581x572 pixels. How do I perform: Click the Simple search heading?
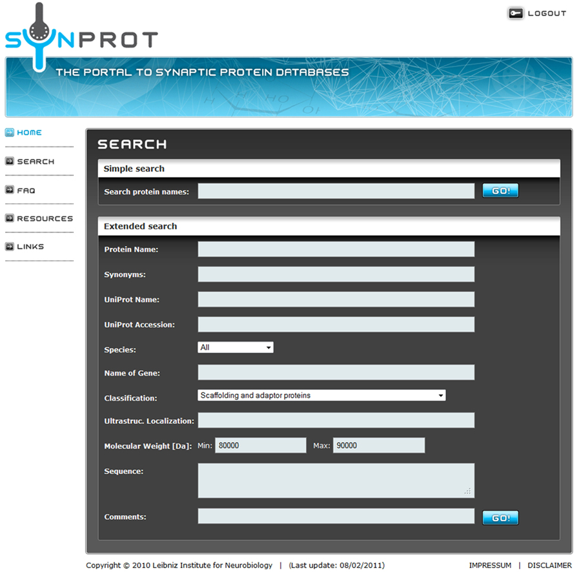pyautogui.click(x=134, y=169)
